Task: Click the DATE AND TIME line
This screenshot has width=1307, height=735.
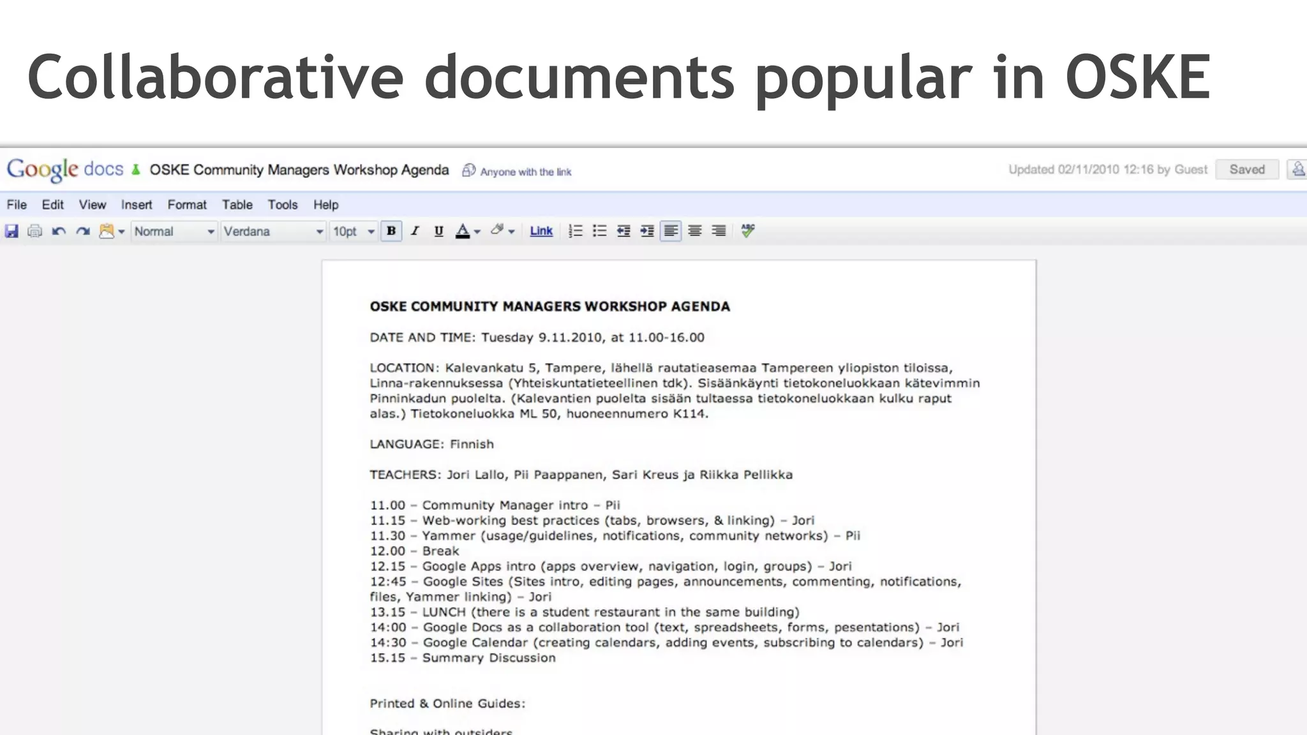Action: point(537,338)
